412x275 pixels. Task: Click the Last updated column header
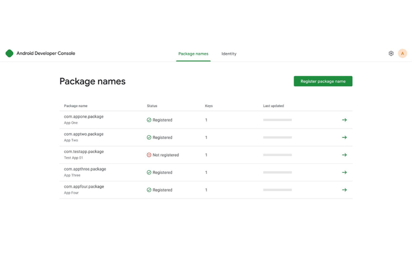click(x=274, y=106)
